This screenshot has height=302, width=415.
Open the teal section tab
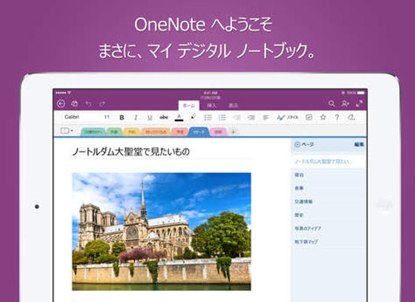(93, 132)
